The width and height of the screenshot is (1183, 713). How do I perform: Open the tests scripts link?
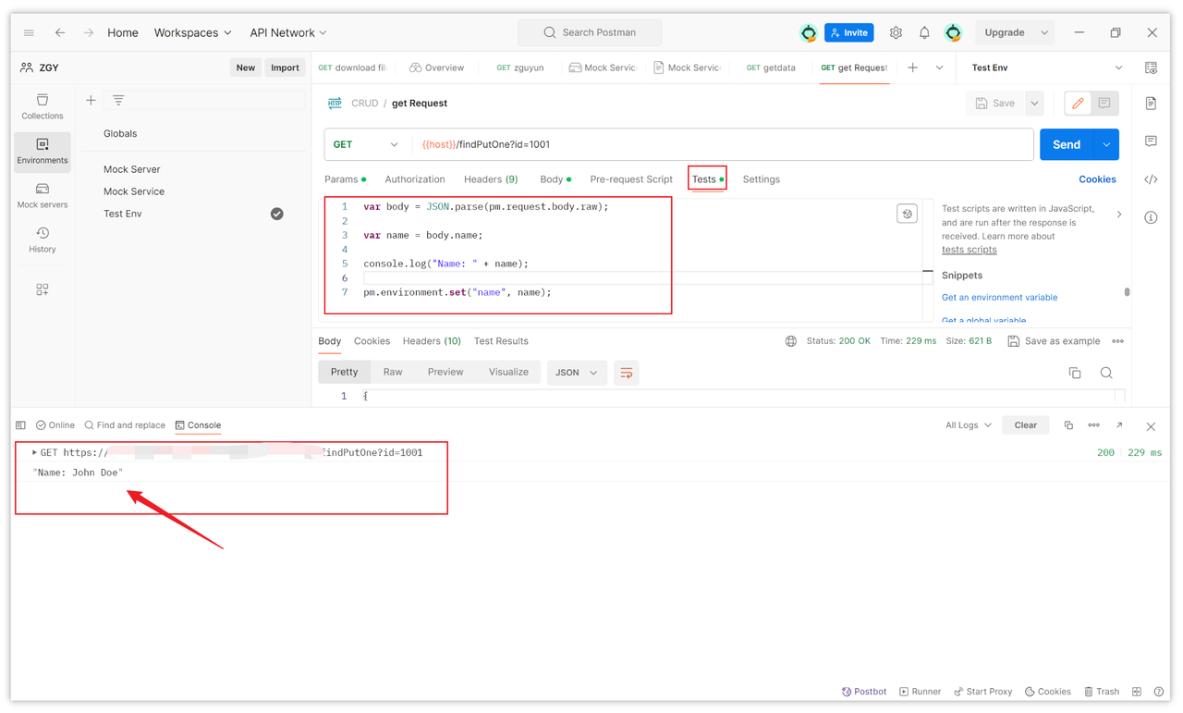pyautogui.click(x=969, y=250)
